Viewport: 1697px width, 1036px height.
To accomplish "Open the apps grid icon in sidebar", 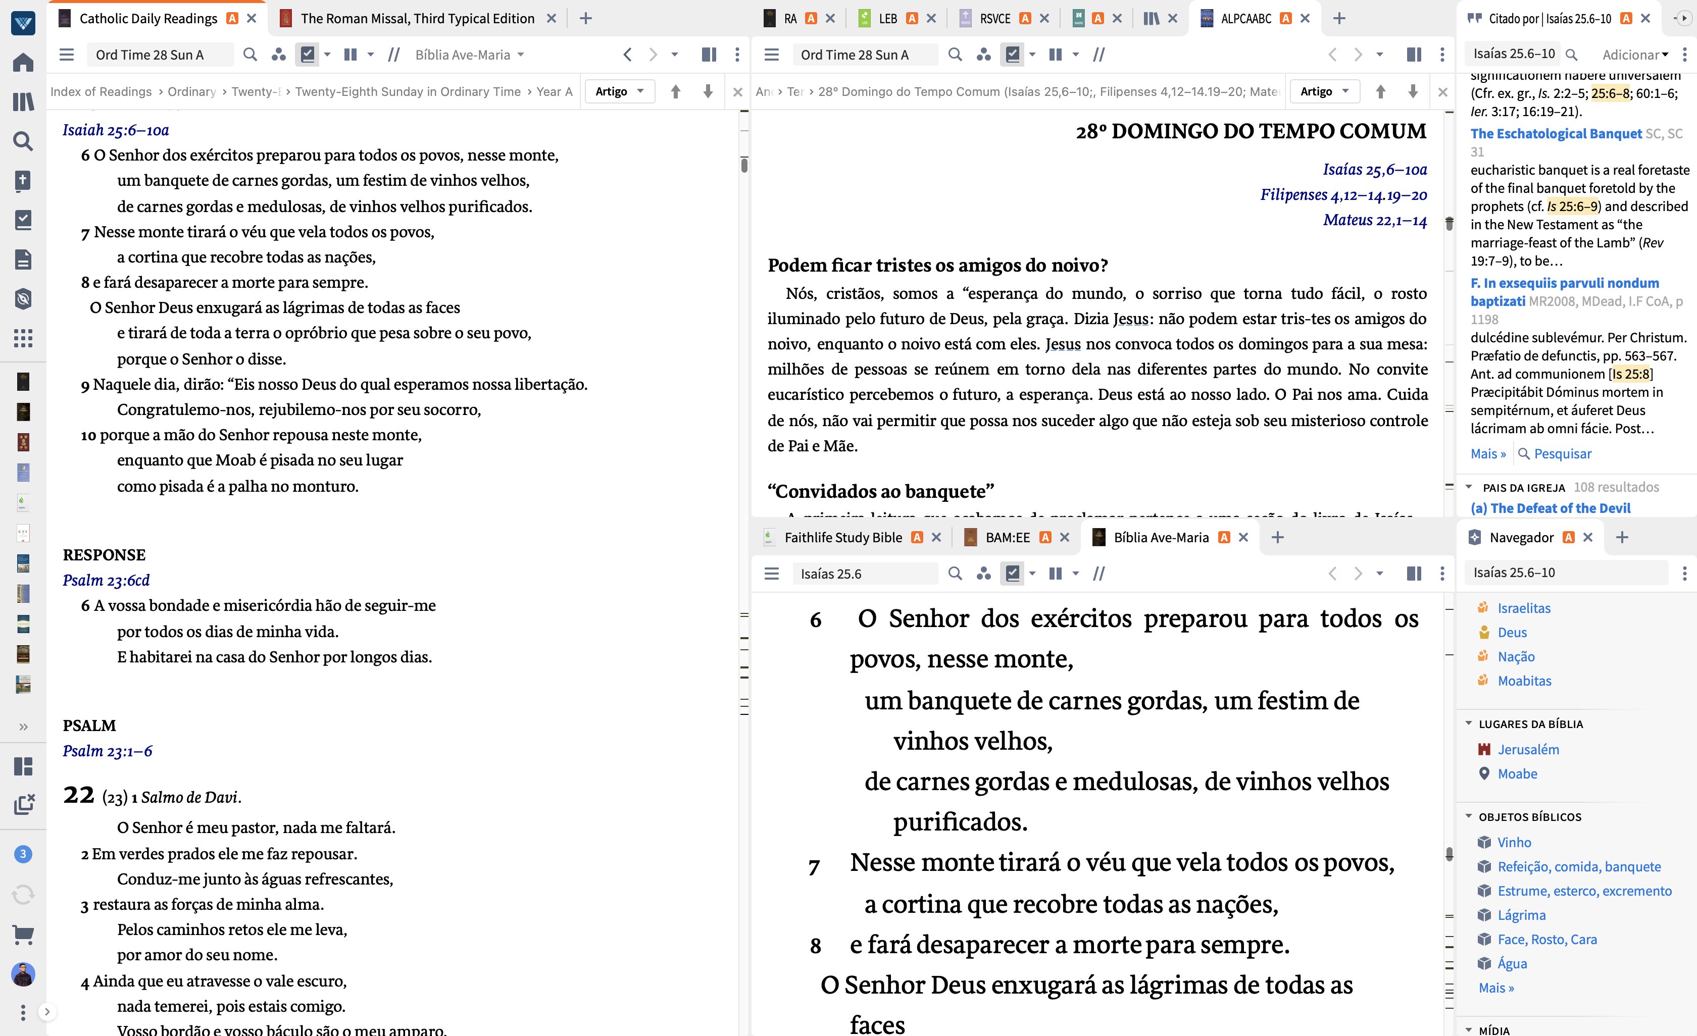I will click(x=23, y=338).
